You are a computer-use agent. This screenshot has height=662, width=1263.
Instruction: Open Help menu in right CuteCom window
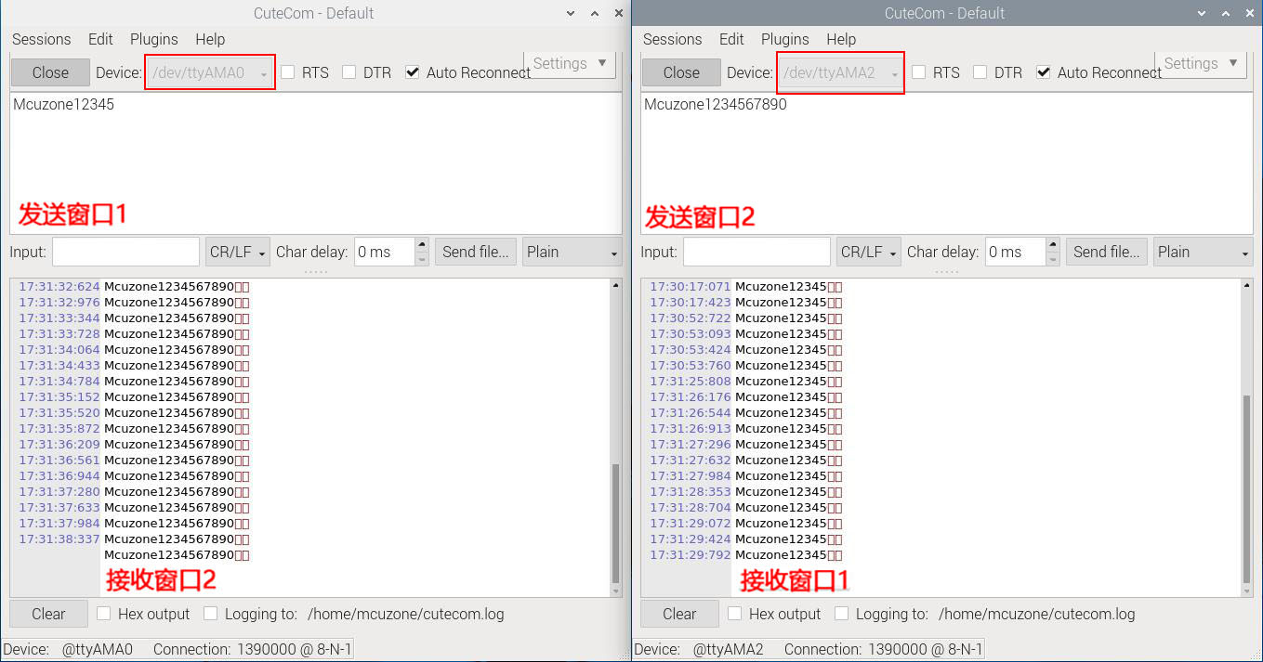tap(841, 39)
